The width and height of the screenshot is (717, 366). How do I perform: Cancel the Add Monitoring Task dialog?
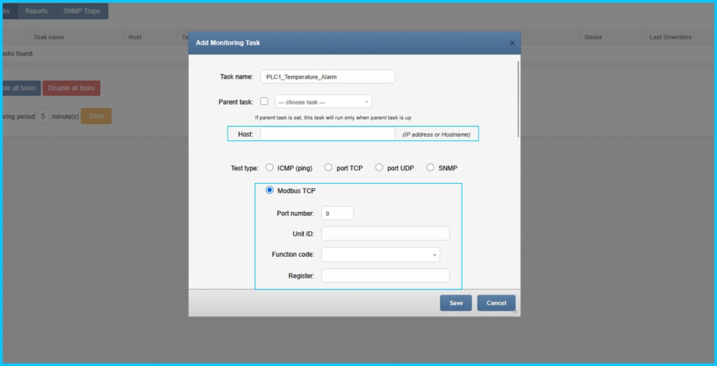[x=496, y=303]
